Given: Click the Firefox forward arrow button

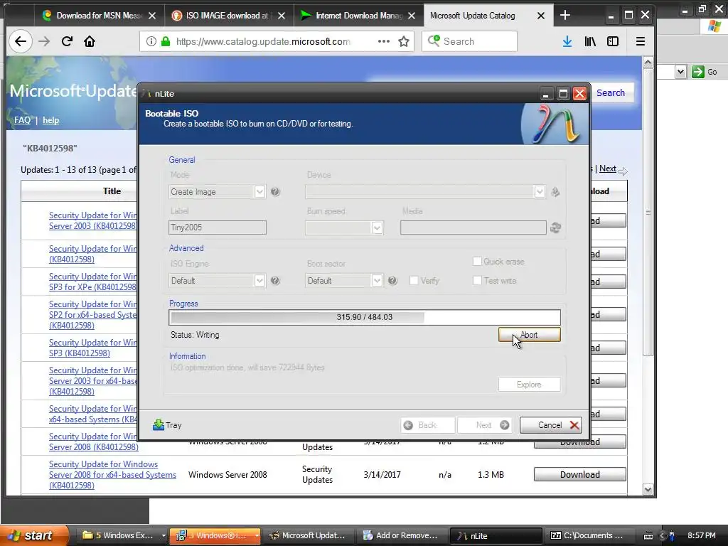Looking at the screenshot, I should coord(44,41).
